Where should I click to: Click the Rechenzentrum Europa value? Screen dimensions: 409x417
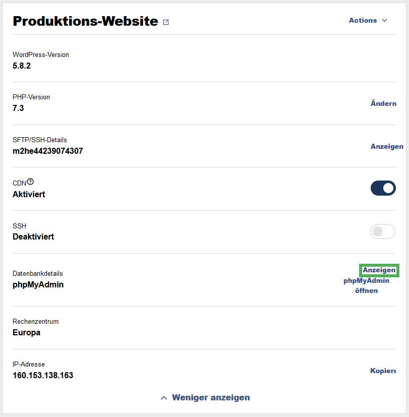(x=26, y=333)
